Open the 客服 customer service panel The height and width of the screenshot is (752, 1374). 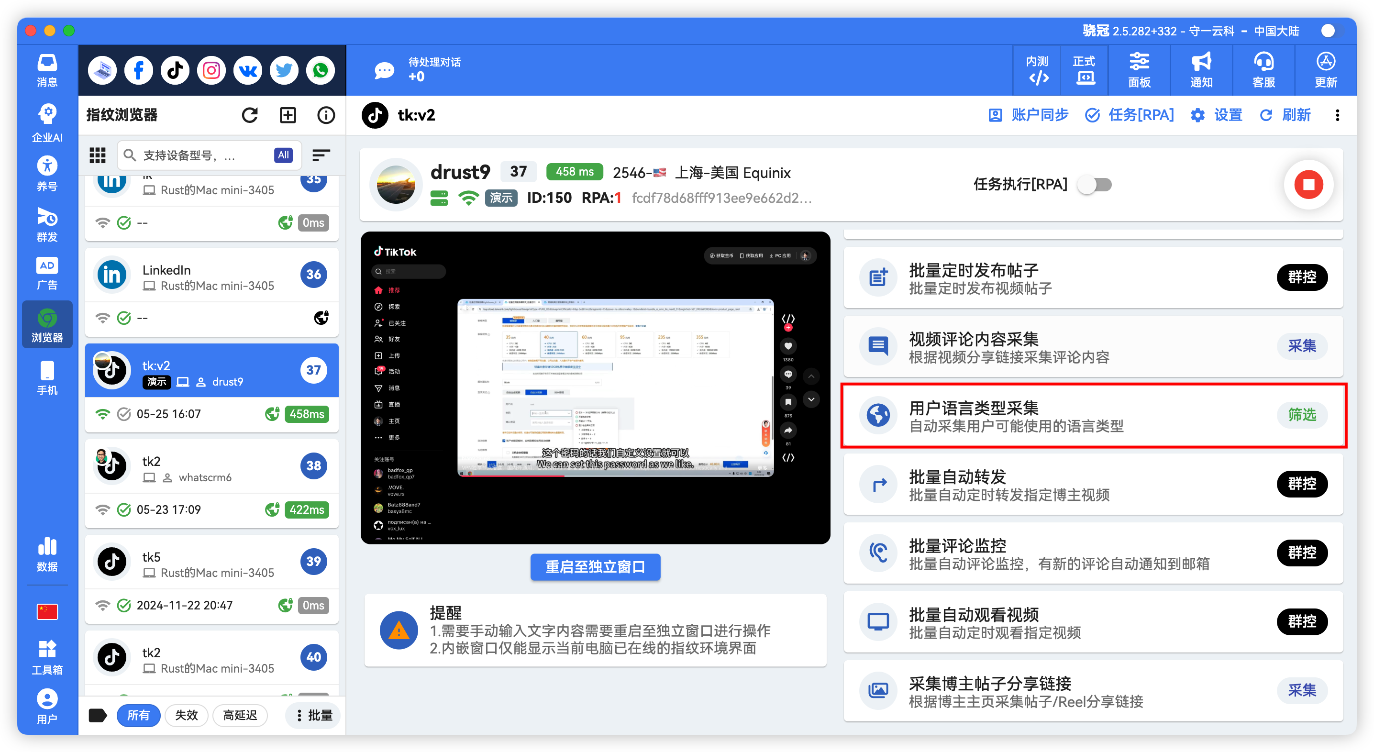point(1263,70)
